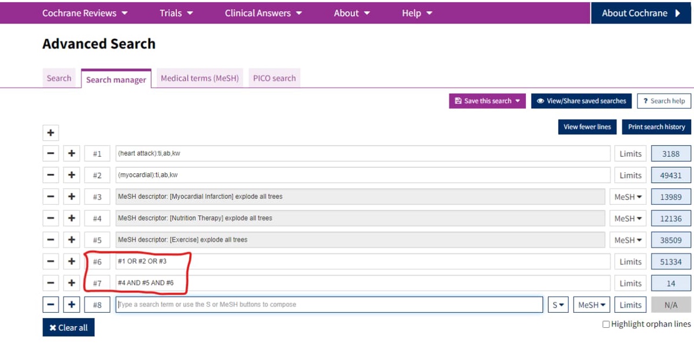
Task: Click the myocardial search field
Action: (363, 175)
